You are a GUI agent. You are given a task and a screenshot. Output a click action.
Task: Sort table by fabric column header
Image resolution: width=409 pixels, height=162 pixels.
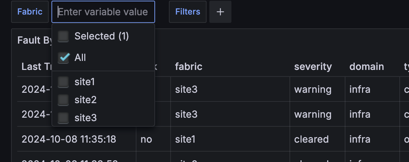[x=189, y=66]
